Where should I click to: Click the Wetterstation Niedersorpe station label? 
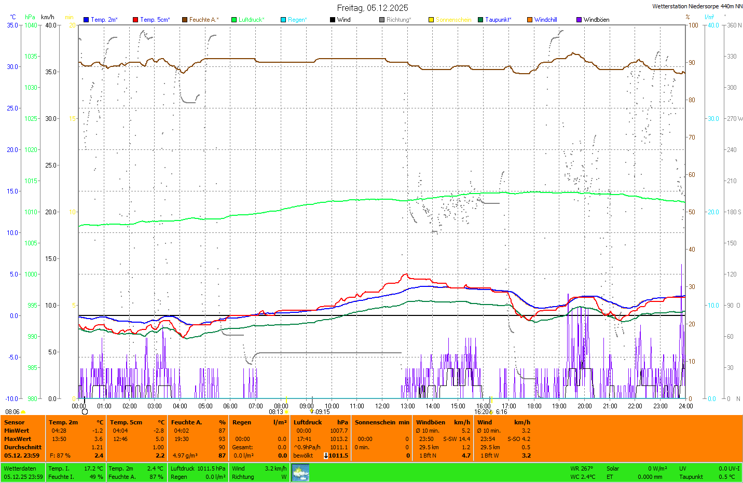tap(697, 6)
